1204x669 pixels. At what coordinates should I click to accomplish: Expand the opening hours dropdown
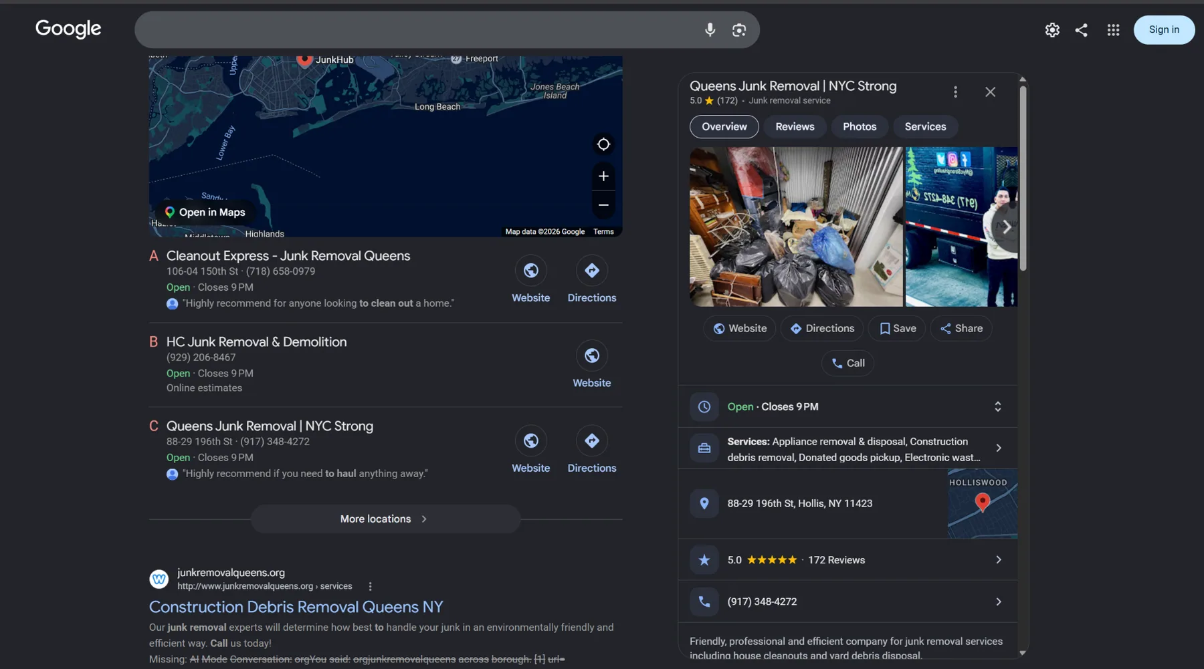[997, 407]
